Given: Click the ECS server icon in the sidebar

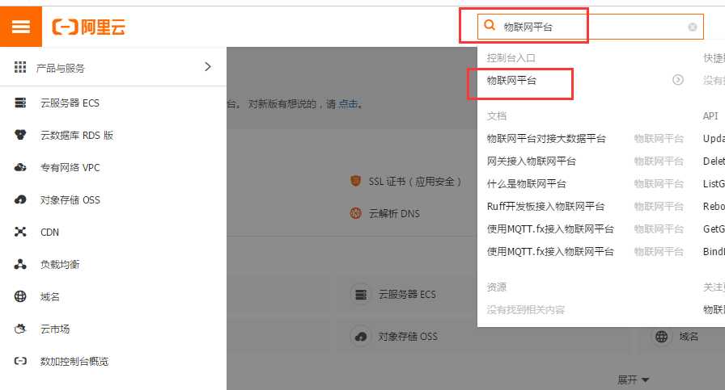Looking at the screenshot, I should click(x=20, y=103).
